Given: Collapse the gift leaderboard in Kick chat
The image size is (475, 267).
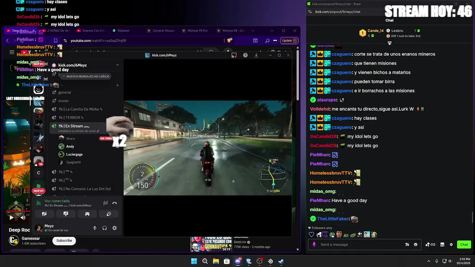Looking at the screenshot, I should tap(390, 43).
